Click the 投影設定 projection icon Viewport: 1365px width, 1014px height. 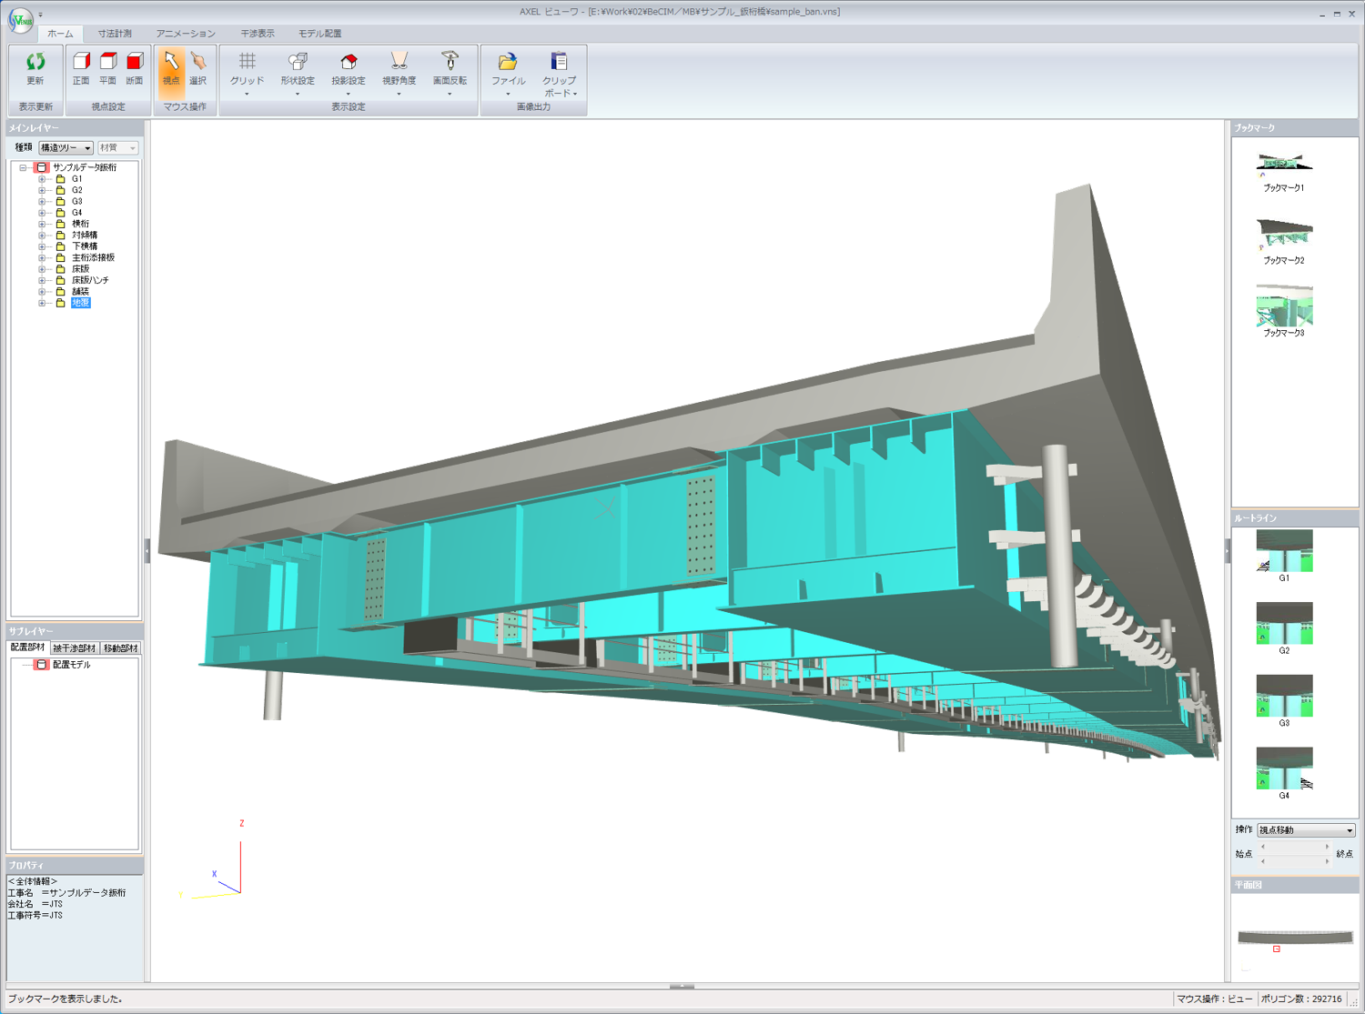(x=348, y=64)
